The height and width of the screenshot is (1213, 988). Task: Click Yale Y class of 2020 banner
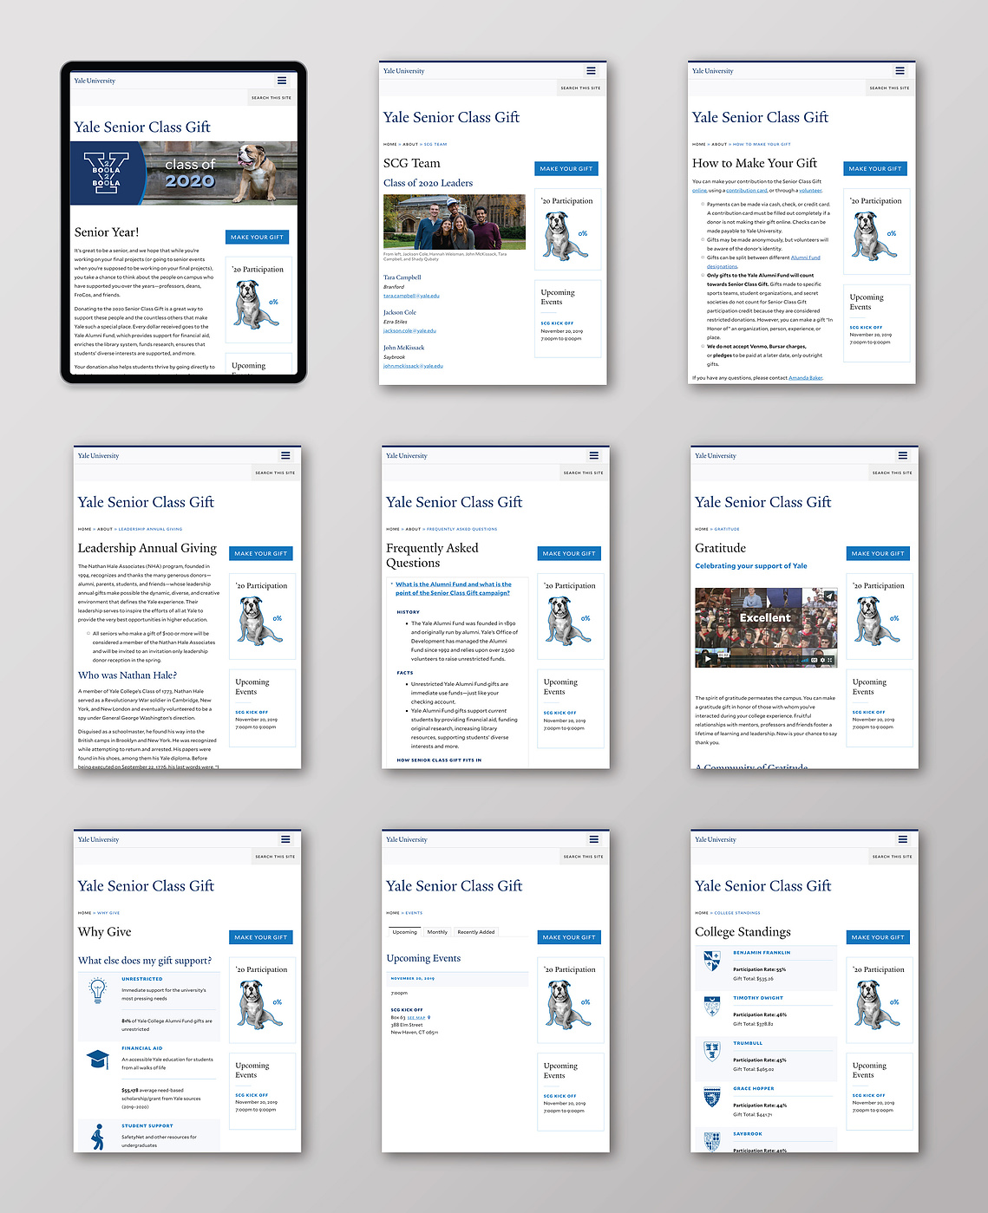coord(184,173)
